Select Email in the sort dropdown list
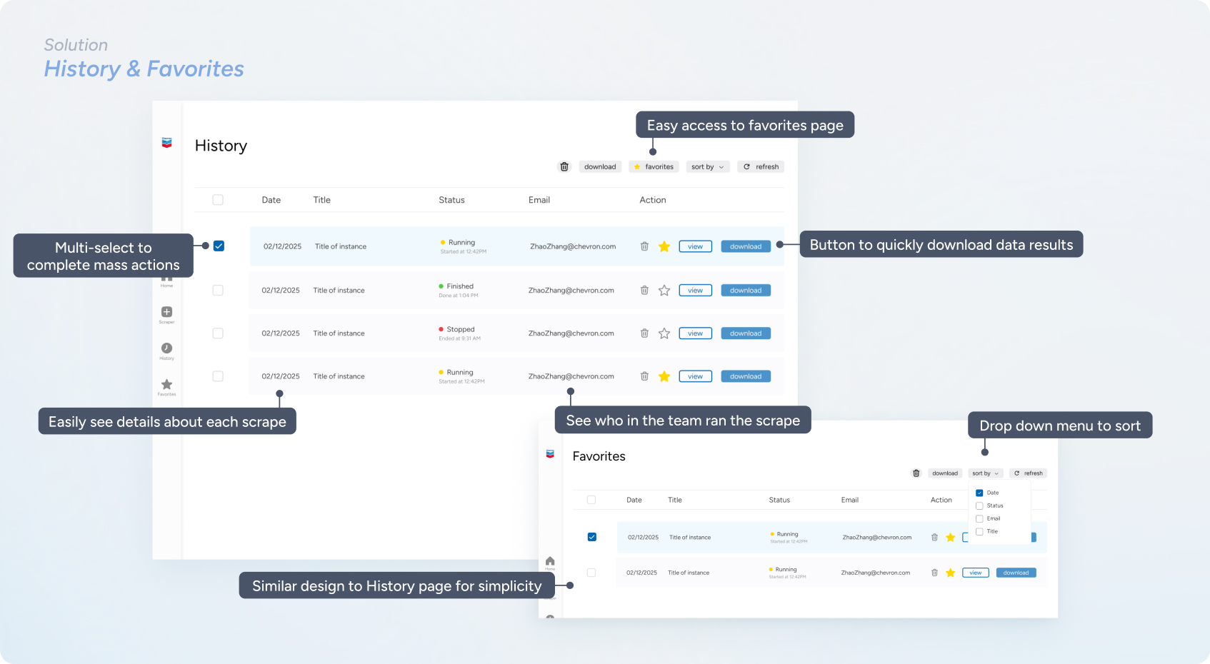1210x664 pixels. pyautogui.click(x=979, y=519)
